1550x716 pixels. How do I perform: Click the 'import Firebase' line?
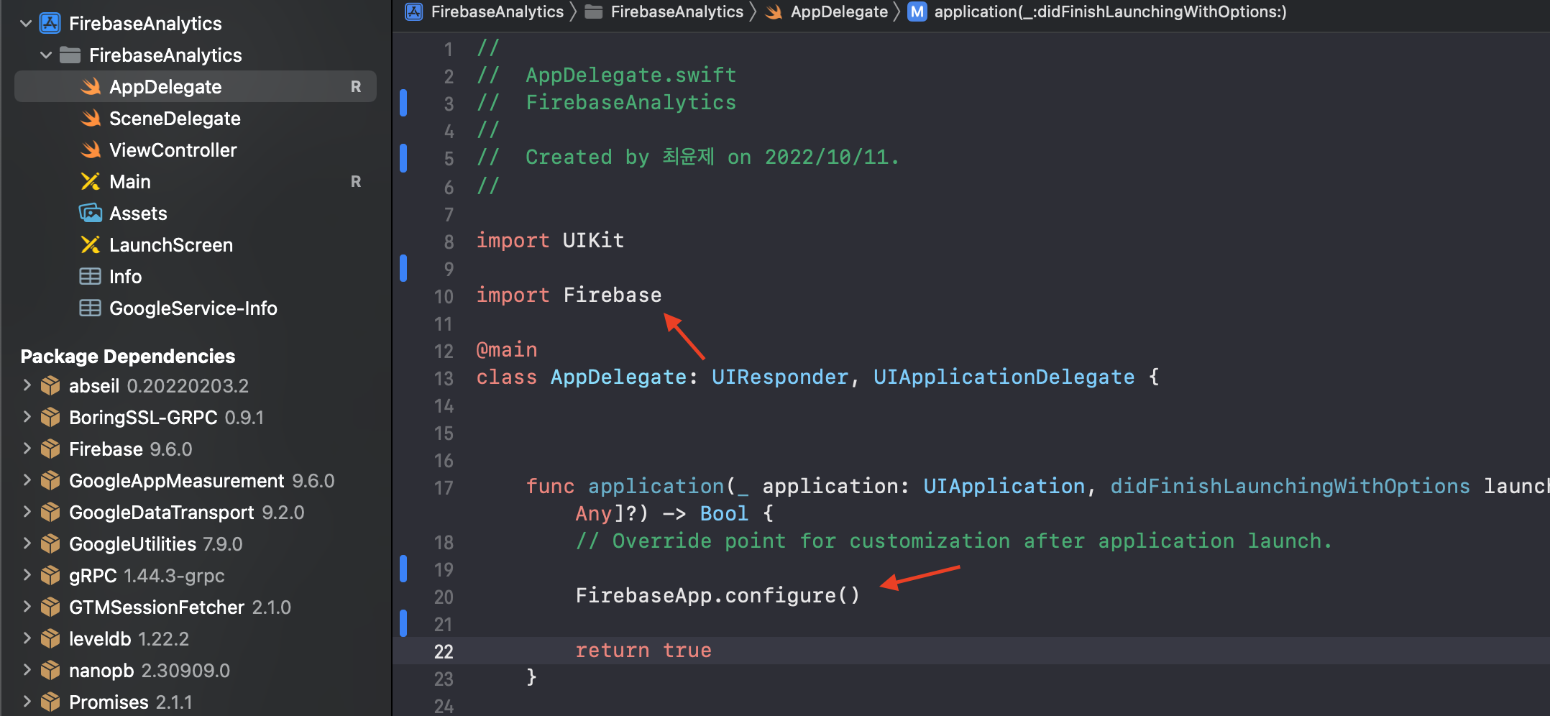pyautogui.click(x=569, y=295)
